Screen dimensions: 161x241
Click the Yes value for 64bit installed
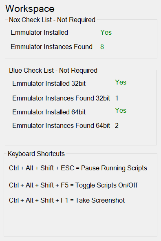point(121,110)
